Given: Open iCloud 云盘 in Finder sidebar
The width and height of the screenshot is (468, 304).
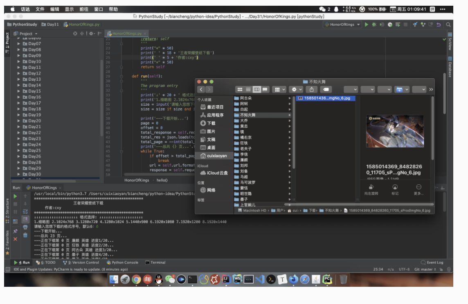Looking at the screenshot, I should click(214, 173).
